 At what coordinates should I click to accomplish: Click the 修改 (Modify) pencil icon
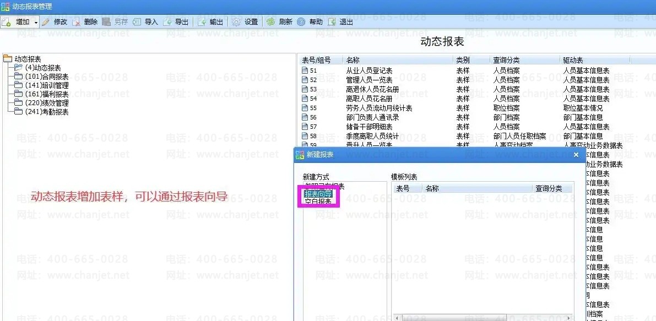[x=46, y=22]
